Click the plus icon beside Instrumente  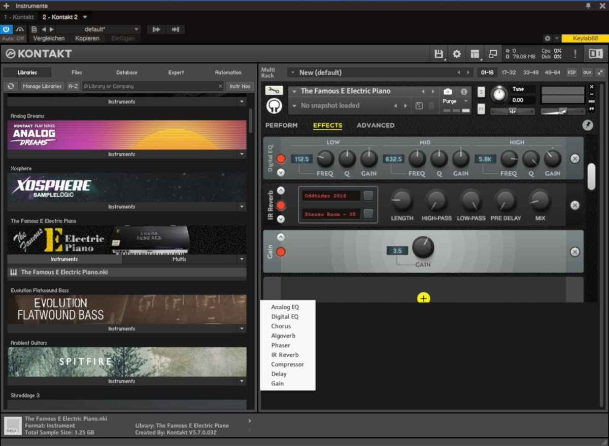pos(6,6)
